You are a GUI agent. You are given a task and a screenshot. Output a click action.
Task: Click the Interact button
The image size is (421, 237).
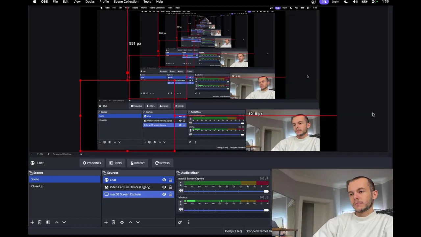pyautogui.click(x=137, y=163)
